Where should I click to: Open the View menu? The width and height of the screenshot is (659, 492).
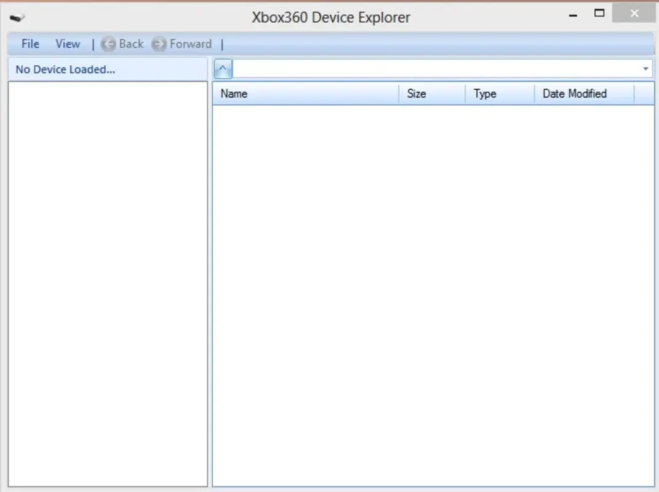coord(67,44)
